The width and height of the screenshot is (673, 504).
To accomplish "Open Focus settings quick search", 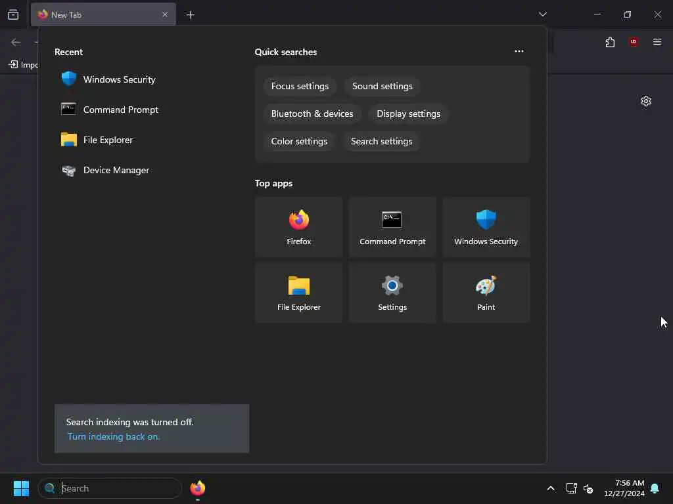I will click(x=300, y=86).
